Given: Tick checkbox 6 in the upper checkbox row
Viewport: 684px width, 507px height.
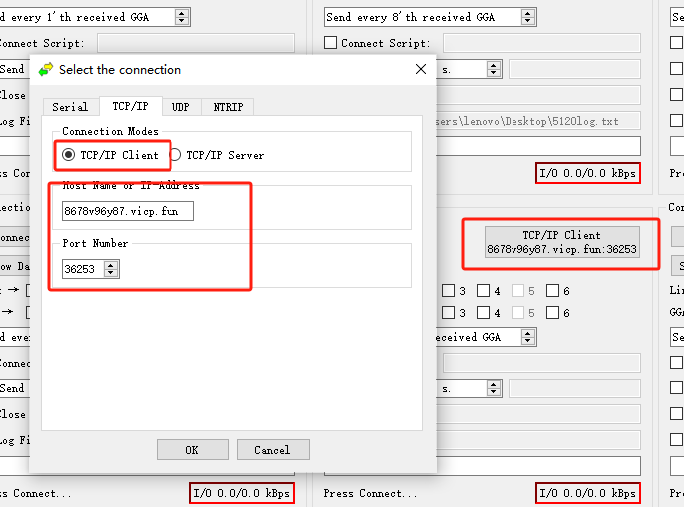Looking at the screenshot, I should click(553, 291).
